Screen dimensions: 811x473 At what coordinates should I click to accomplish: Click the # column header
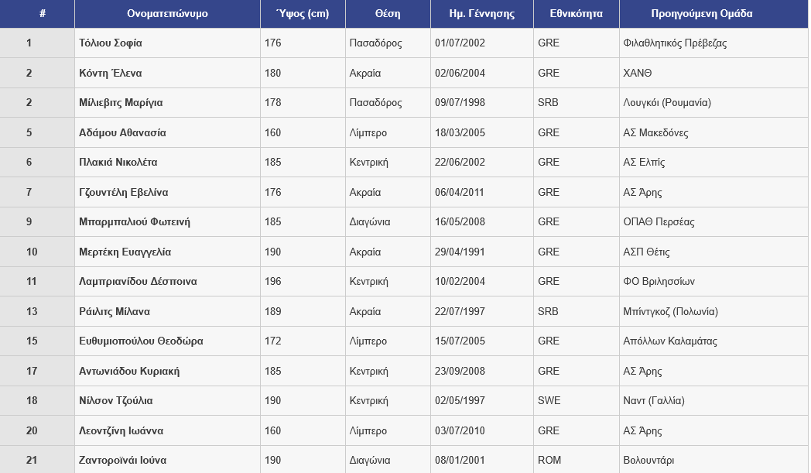43,14
